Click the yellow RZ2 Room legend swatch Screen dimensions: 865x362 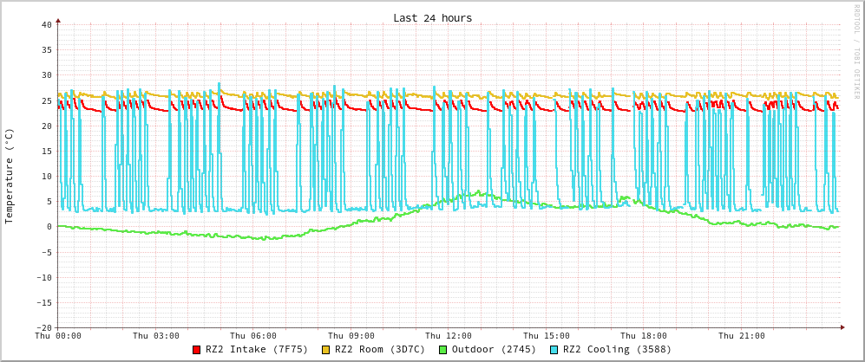tap(325, 349)
